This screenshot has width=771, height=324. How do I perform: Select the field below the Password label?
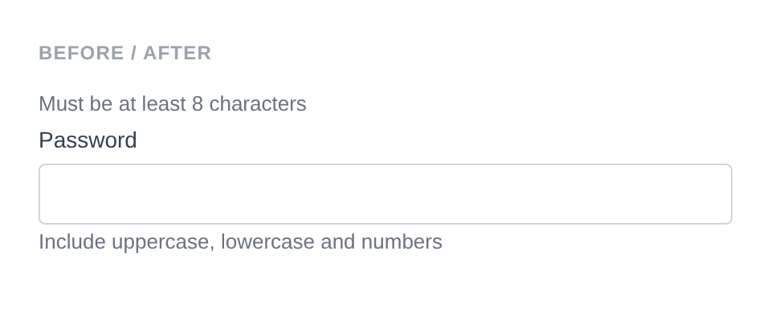385,194
